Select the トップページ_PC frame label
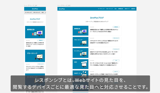The height and width of the screenshot is (93, 160). (x=64, y=5)
